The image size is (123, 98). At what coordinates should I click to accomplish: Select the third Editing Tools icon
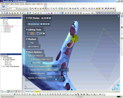point(35,33)
